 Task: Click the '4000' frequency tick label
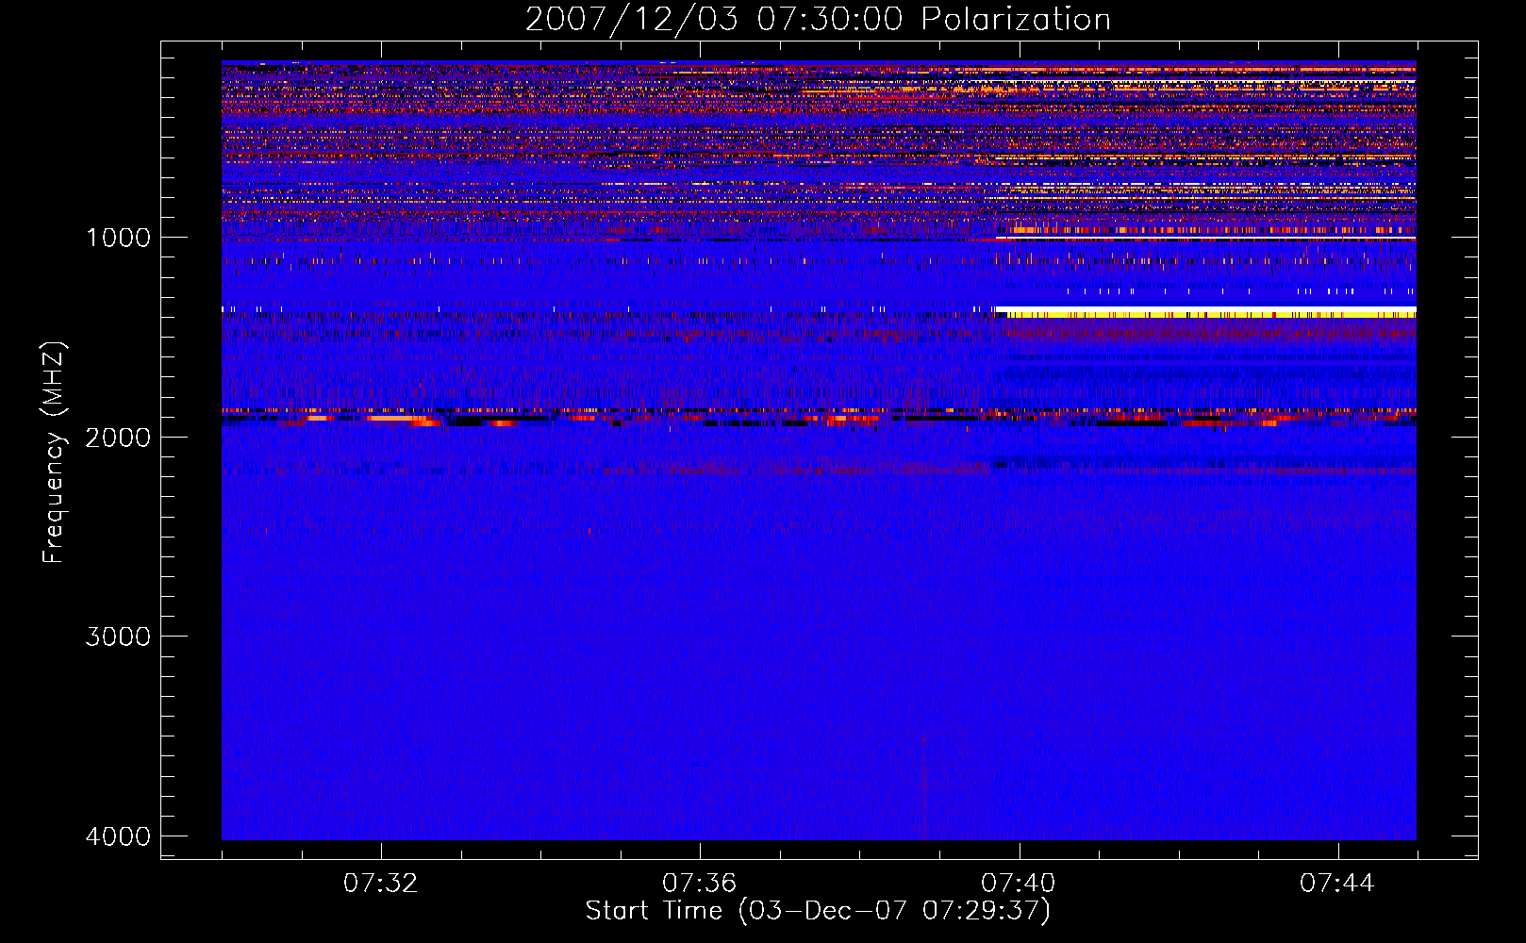click(118, 835)
